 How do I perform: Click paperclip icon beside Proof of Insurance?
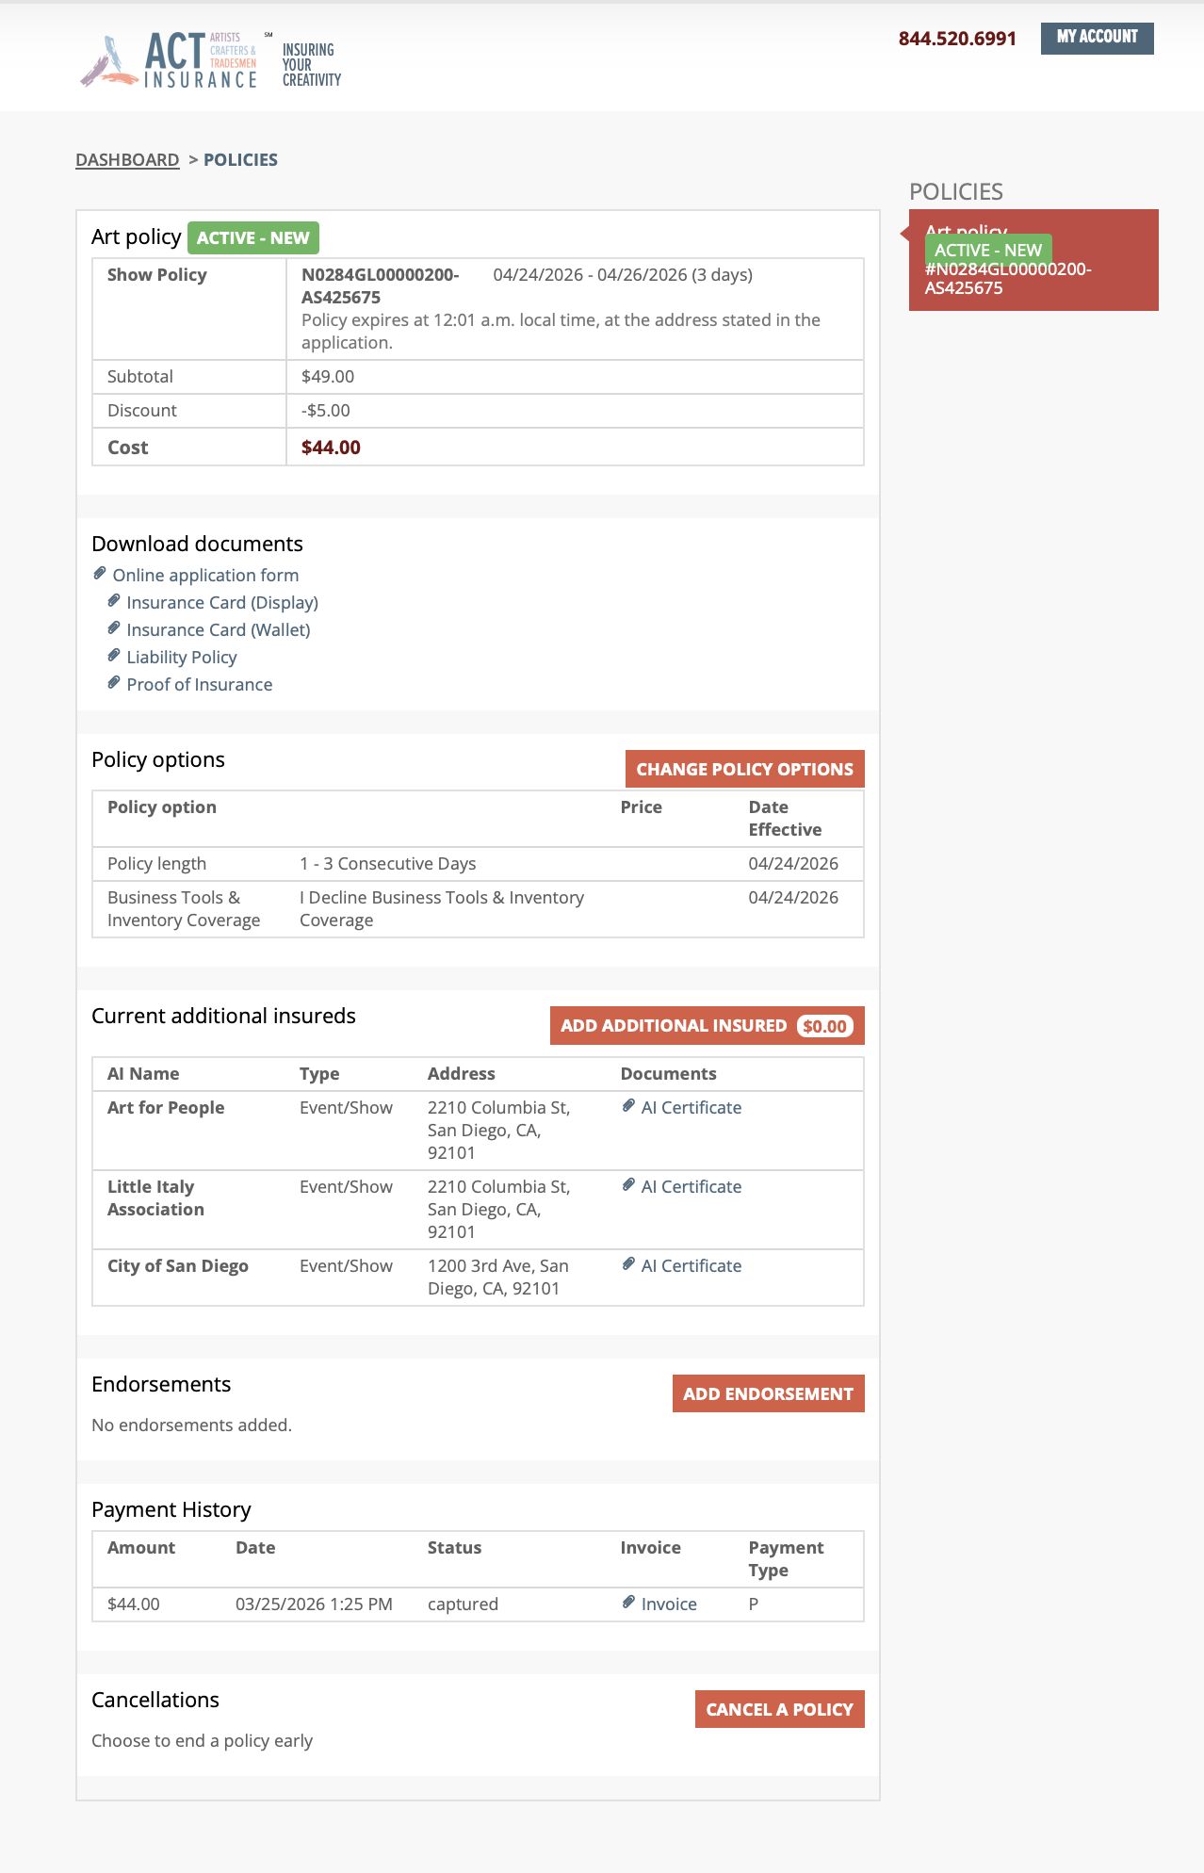(114, 683)
